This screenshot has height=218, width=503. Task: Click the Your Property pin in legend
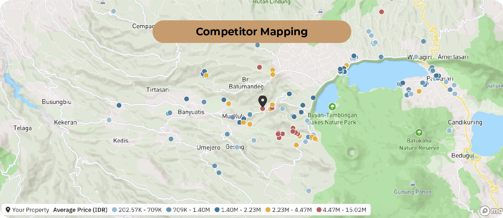[8, 210]
